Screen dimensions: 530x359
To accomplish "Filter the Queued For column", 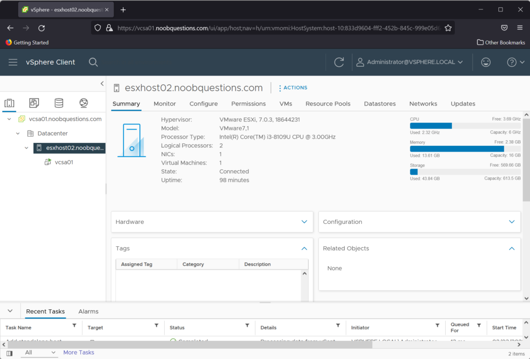I will 479,325.
